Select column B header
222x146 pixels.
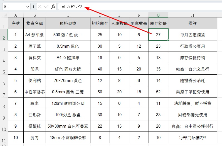coord(34,15)
